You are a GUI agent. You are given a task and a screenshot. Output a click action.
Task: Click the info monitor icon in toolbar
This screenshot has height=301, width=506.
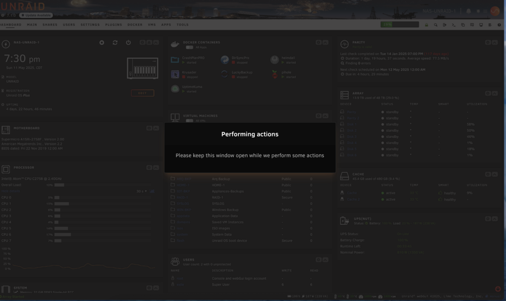click(x=481, y=25)
